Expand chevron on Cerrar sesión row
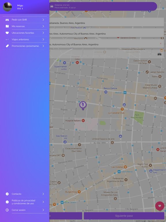 click(43, 210)
